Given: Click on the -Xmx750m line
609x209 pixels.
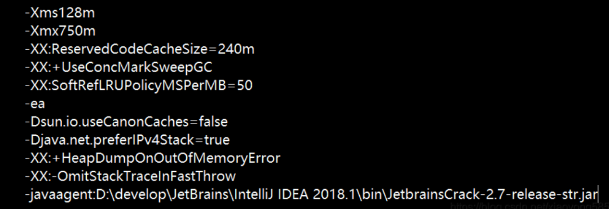Looking at the screenshot, I should click(x=60, y=31).
